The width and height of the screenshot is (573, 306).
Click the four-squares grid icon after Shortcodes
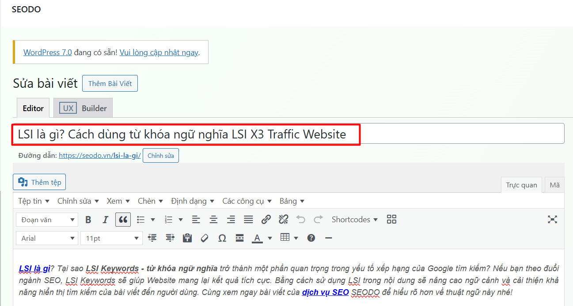pos(391,220)
